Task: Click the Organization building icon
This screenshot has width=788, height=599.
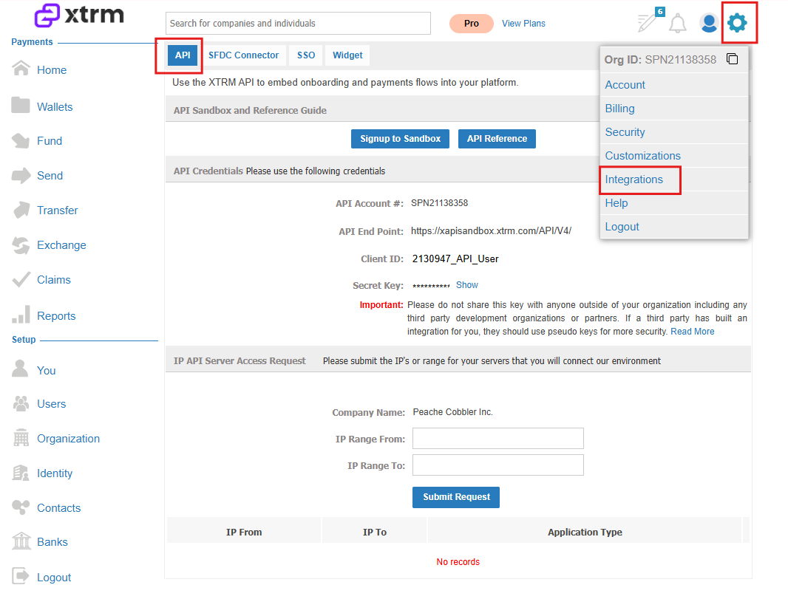Action: 21,438
